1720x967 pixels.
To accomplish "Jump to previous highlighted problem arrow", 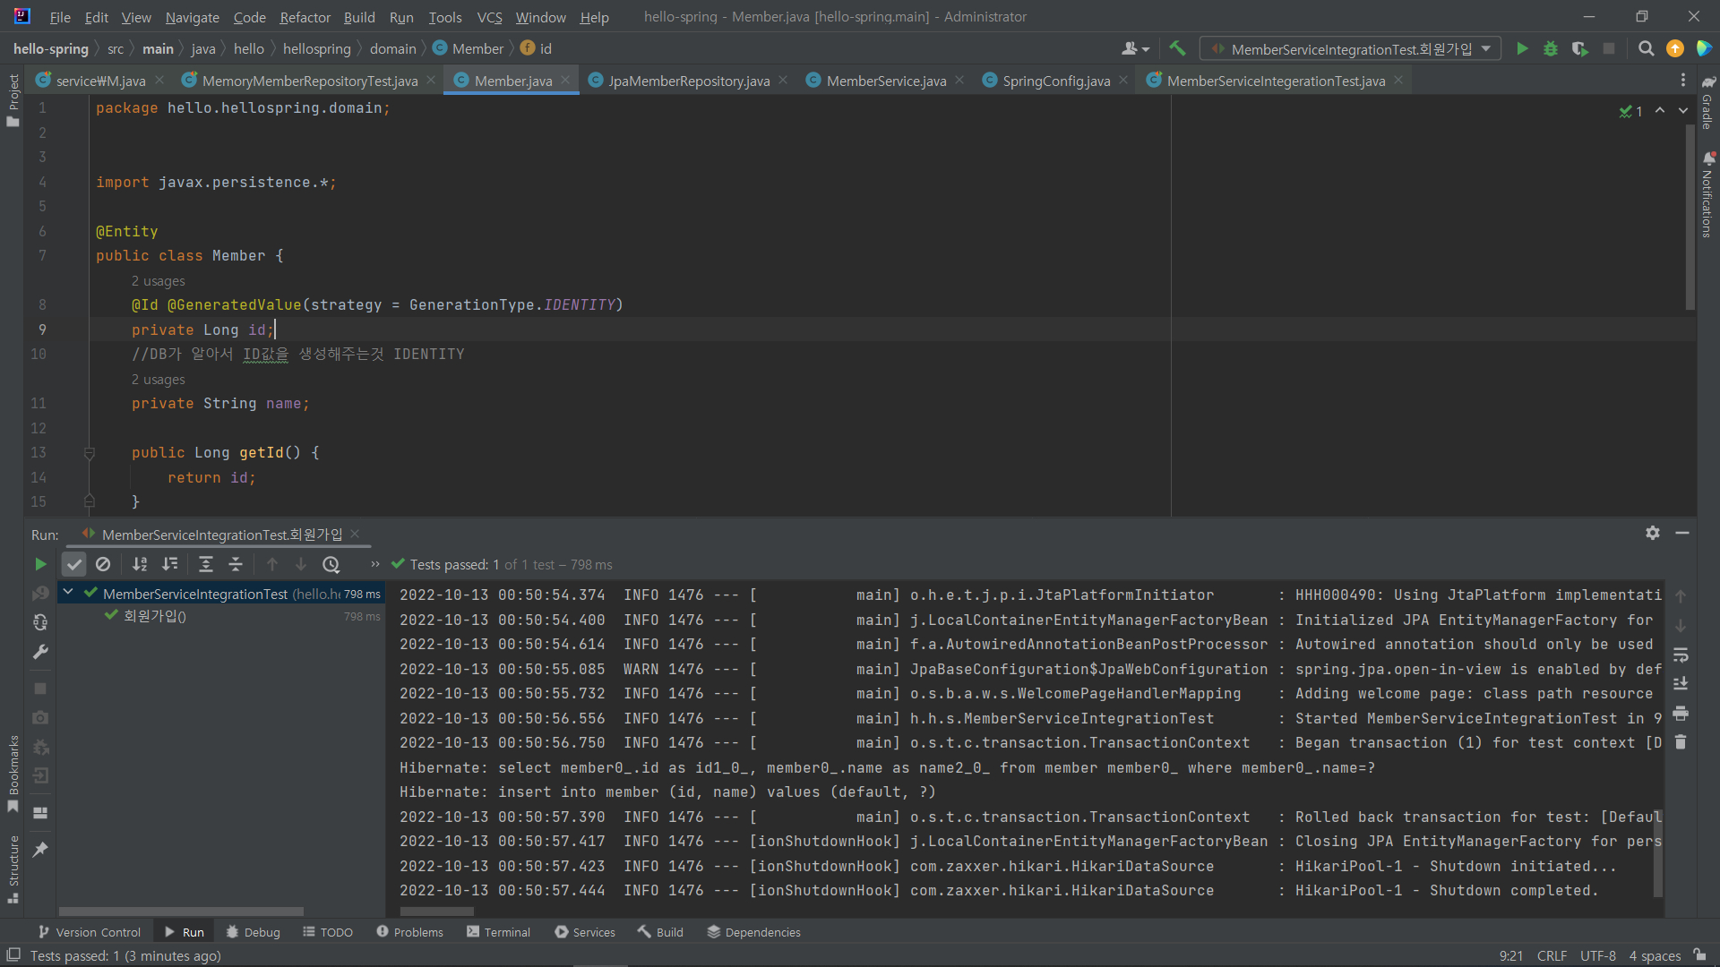I will pos(1660,110).
